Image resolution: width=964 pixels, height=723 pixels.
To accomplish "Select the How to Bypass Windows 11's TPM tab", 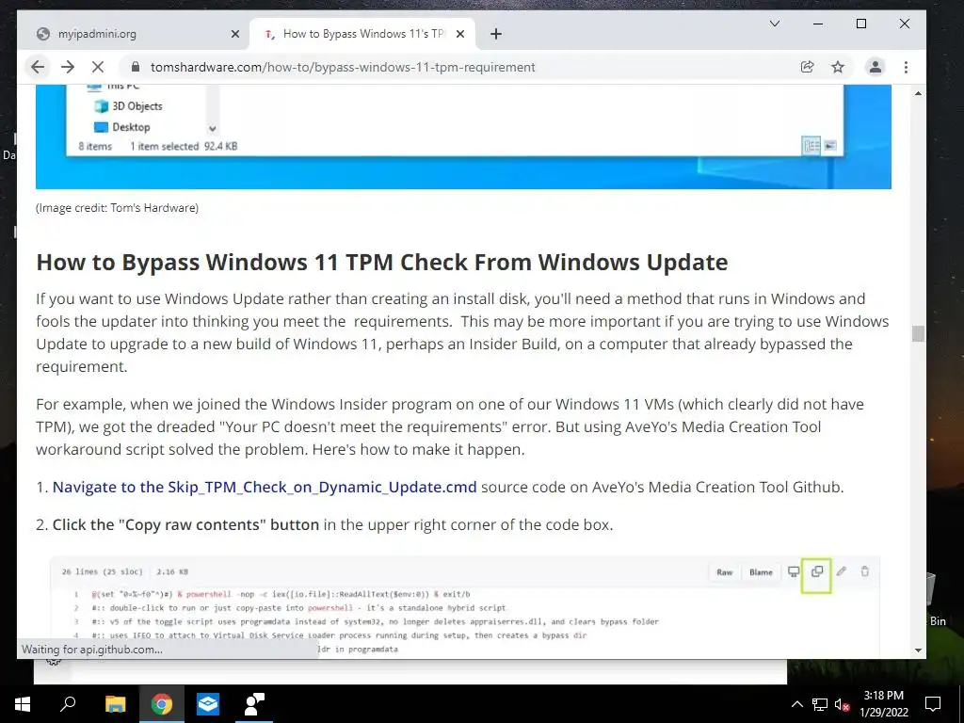I will (x=362, y=34).
